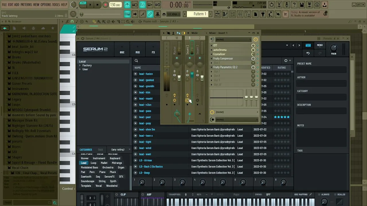Open the PATTERNS menu

click(x=26, y=5)
